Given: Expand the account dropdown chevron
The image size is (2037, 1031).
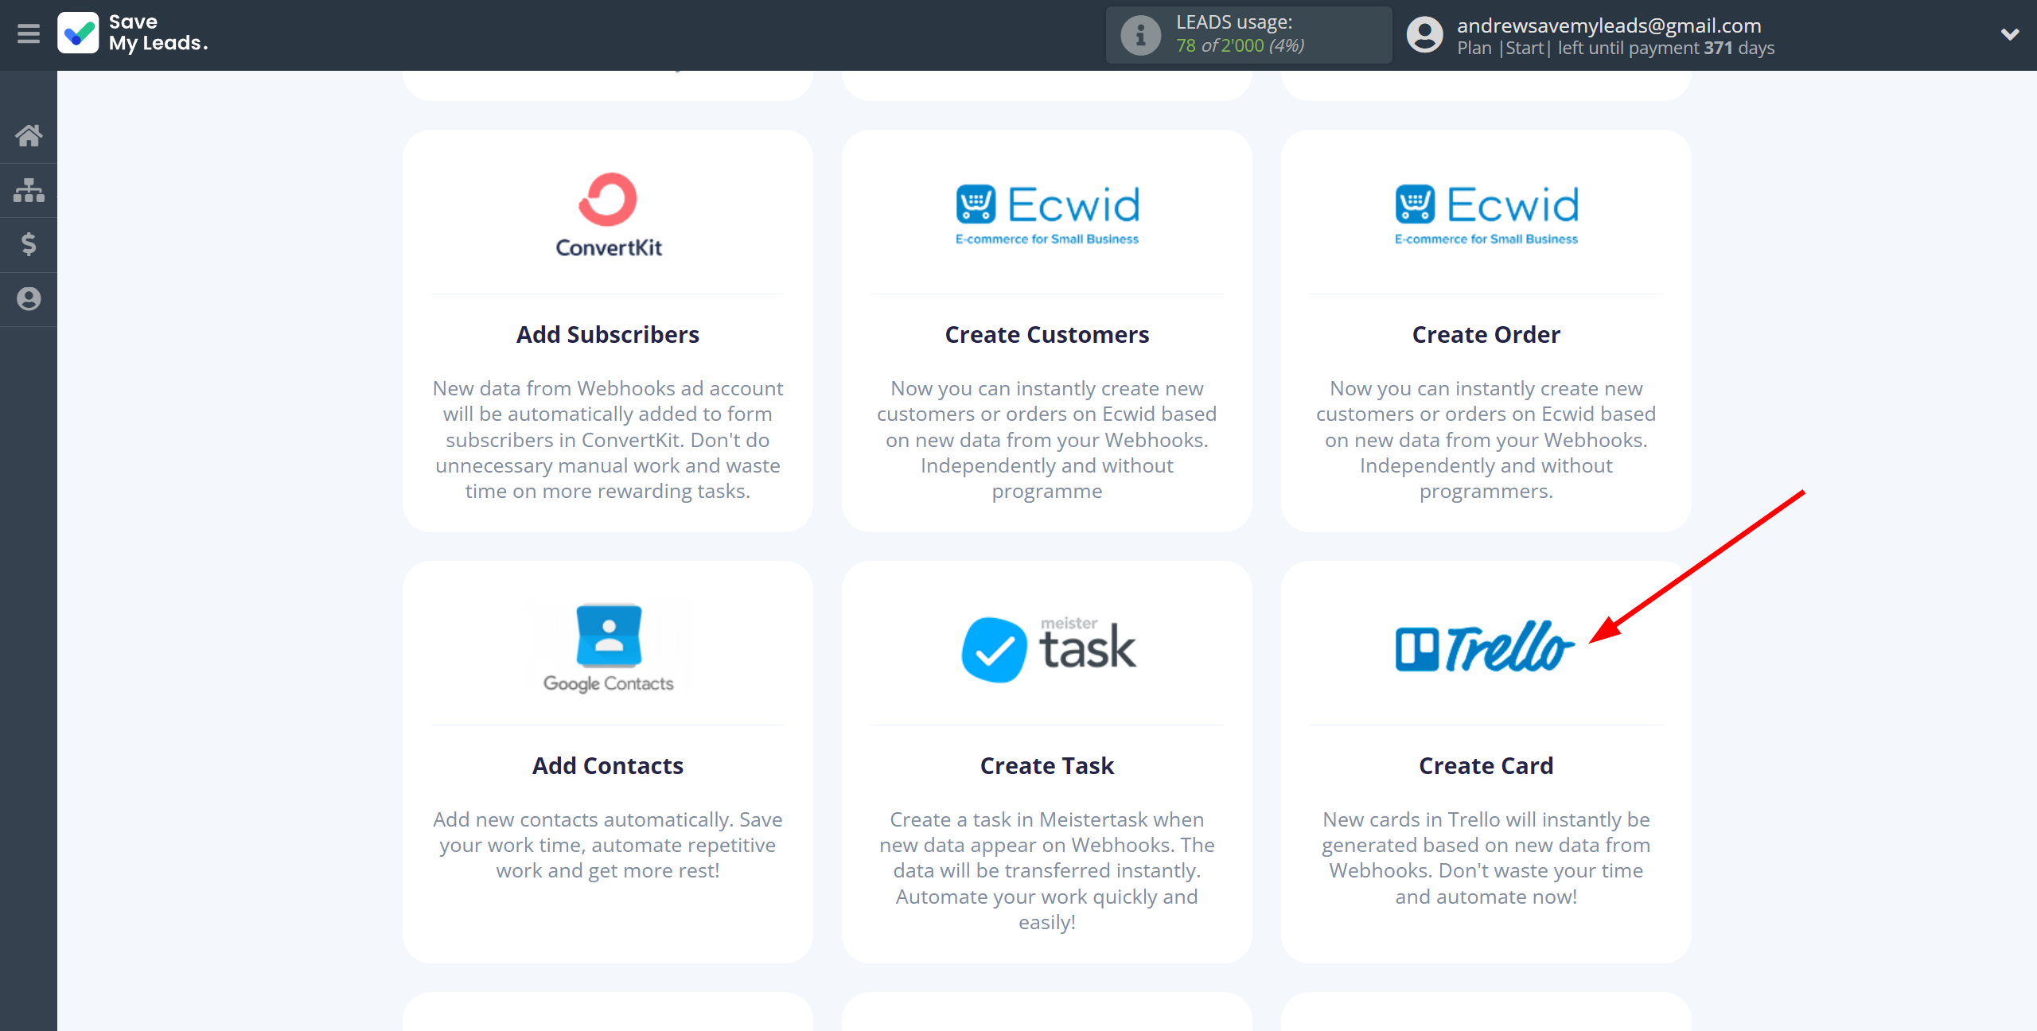Looking at the screenshot, I should pyautogui.click(x=2010, y=34).
